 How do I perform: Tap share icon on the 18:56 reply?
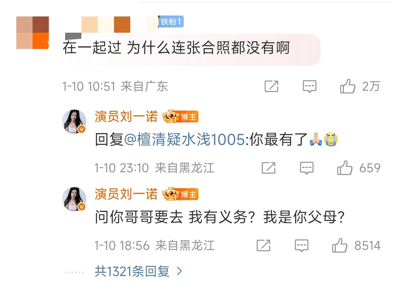(263, 245)
